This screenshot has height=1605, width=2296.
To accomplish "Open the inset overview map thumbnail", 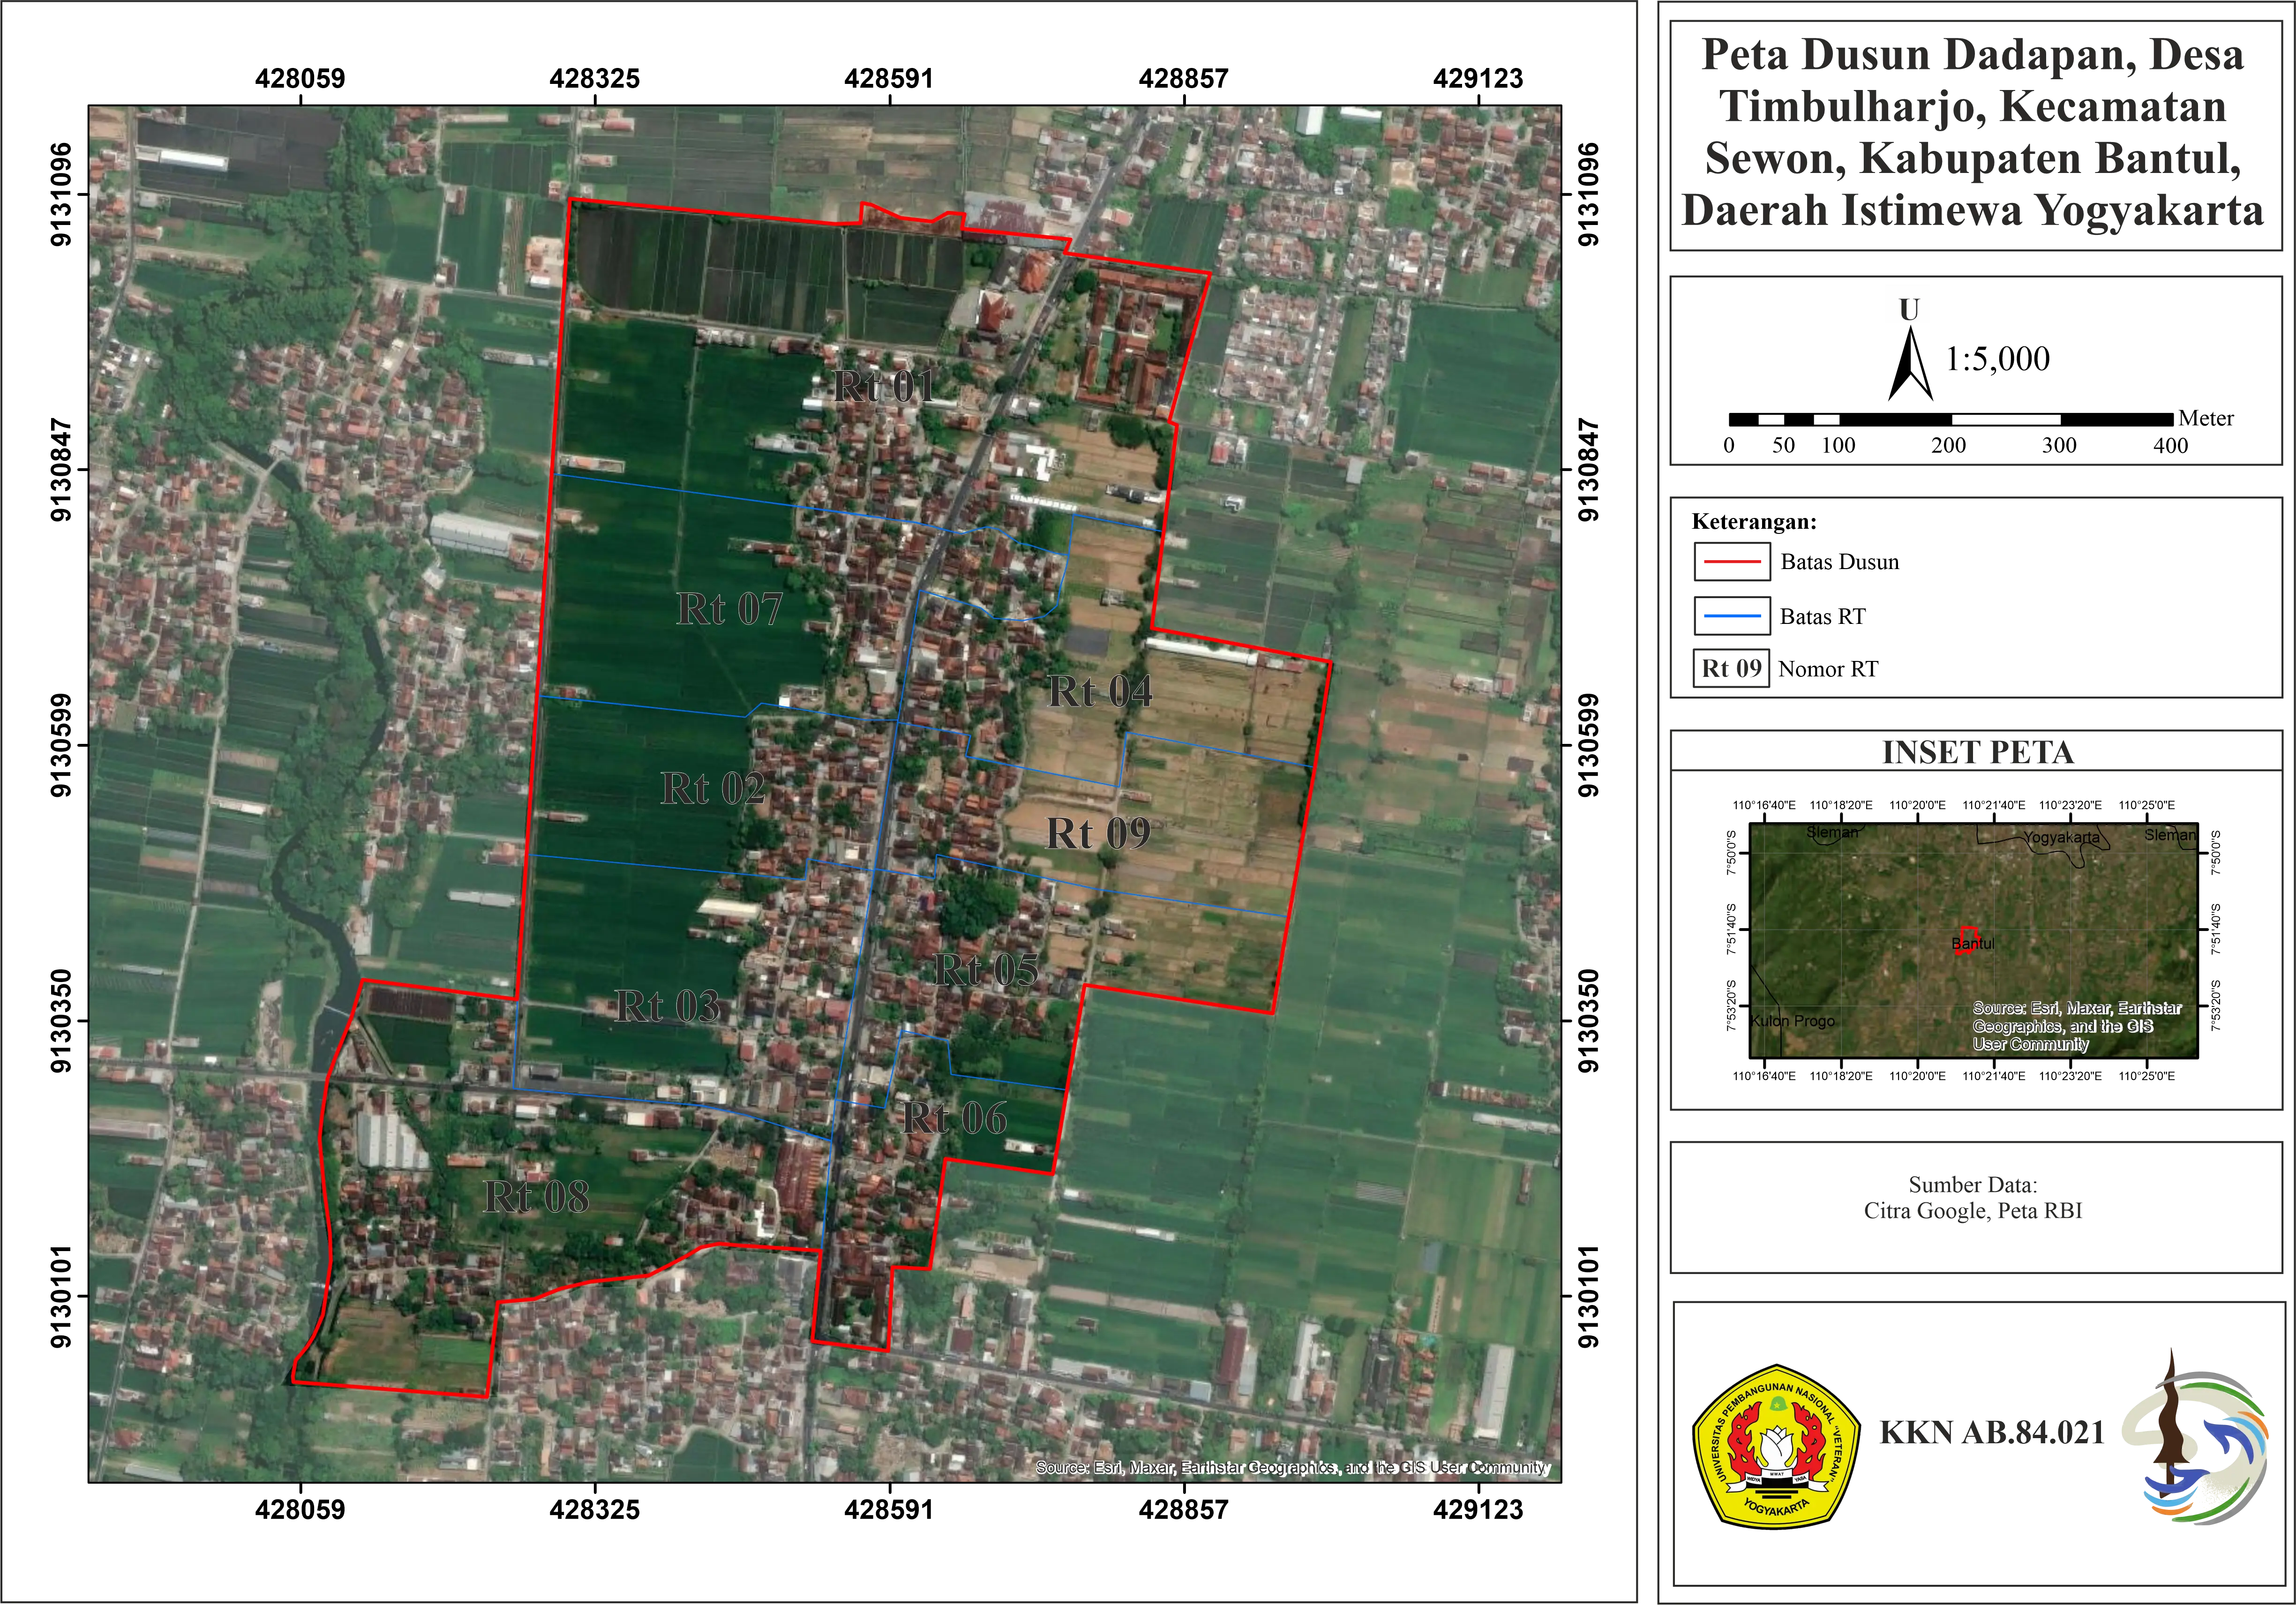I will pos(1973,940).
